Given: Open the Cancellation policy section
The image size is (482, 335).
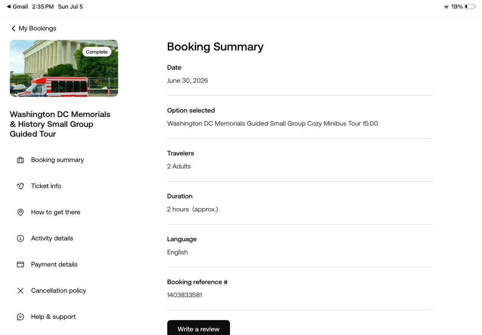Looking at the screenshot, I should tap(58, 291).
